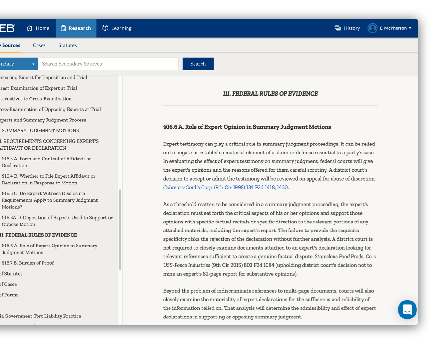Open §16.4 B. Whether to File Expert Affidavit
This screenshot has width=437, height=344.
coord(49,180)
